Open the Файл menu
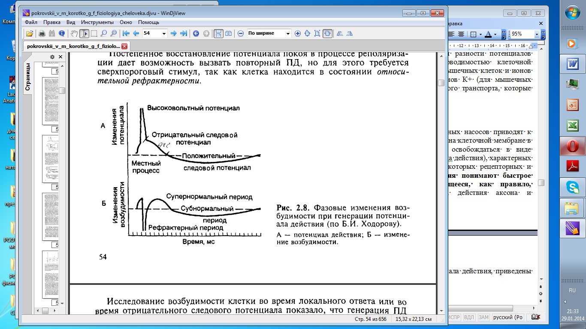 tap(31, 22)
